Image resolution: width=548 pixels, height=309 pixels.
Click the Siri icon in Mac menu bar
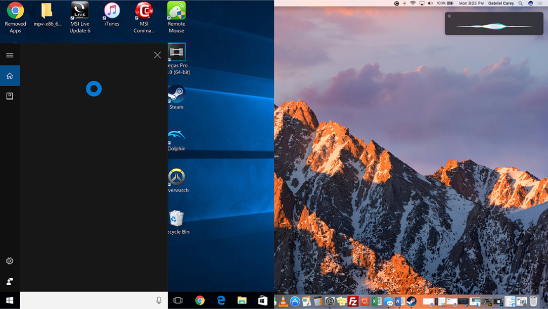tap(530, 3)
